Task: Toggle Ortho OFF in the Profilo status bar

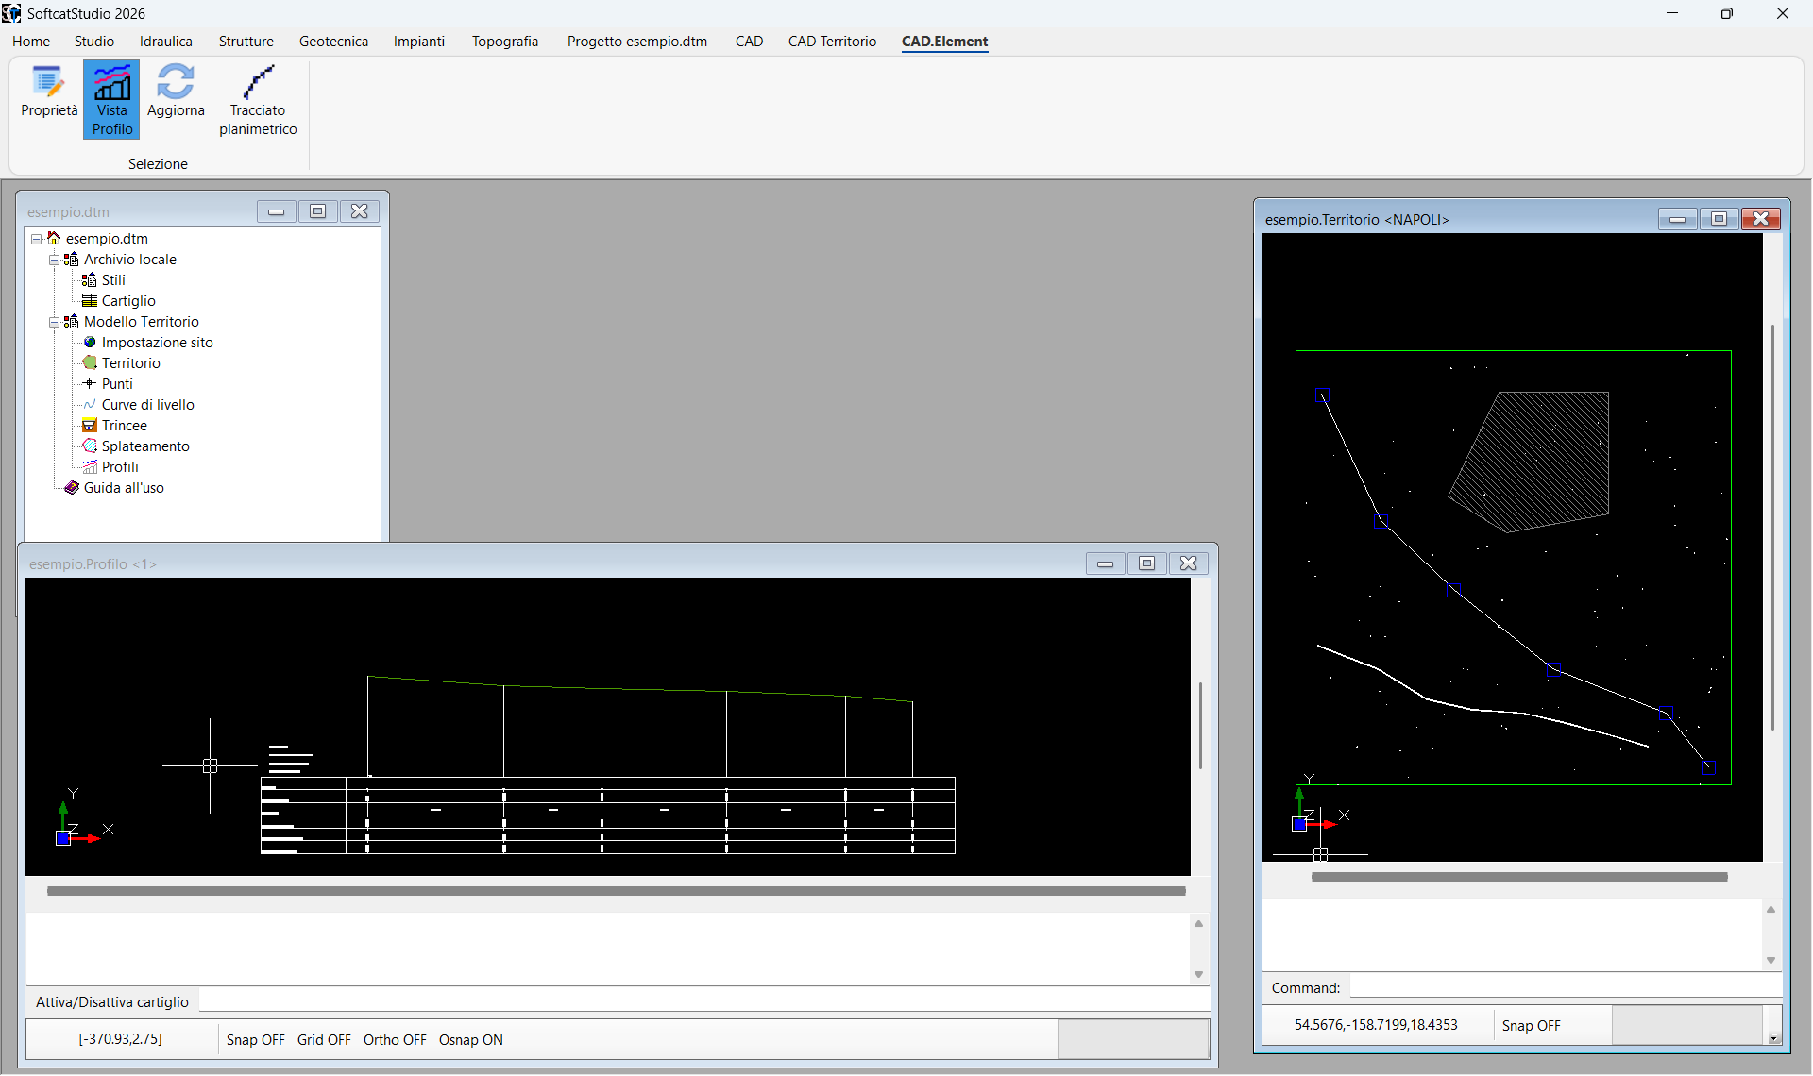Action: pyautogui.click(x=395, y=1040)
